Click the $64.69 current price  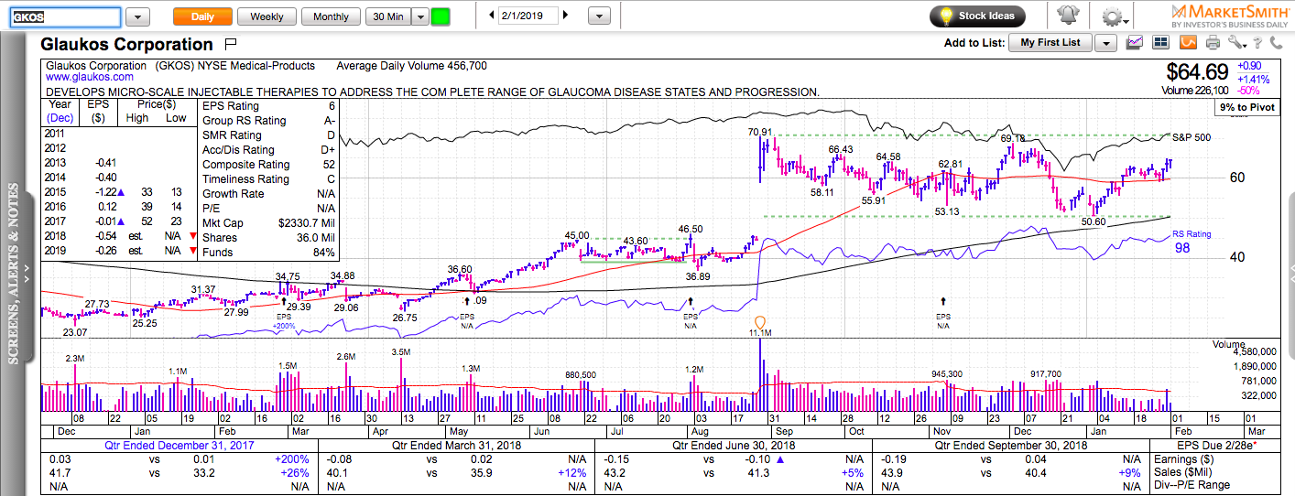coord(1197,71)
